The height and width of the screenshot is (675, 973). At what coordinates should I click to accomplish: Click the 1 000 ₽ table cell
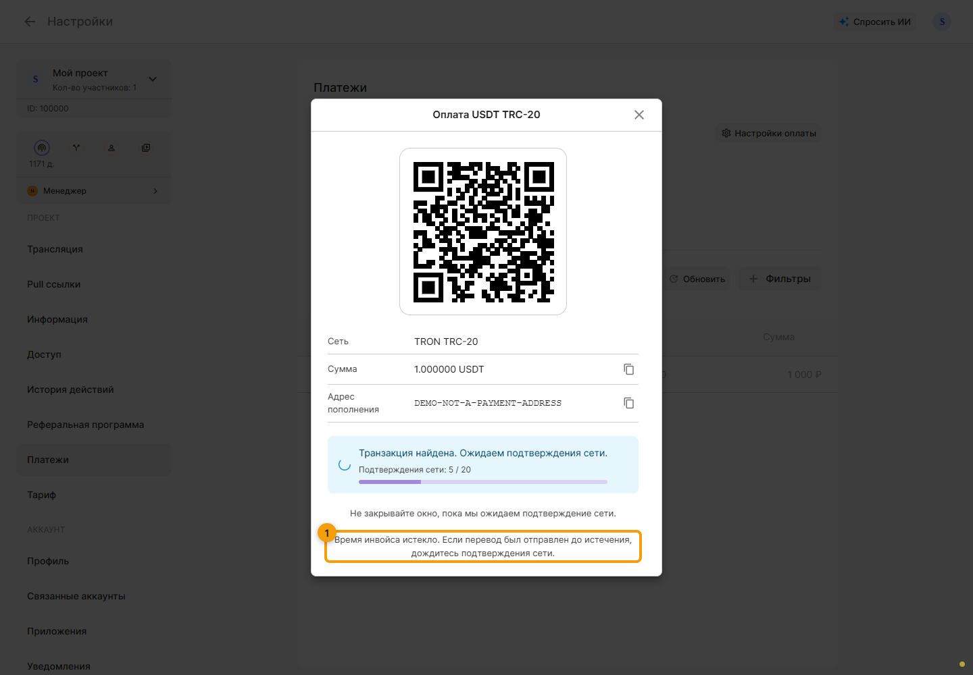point(804,375)
